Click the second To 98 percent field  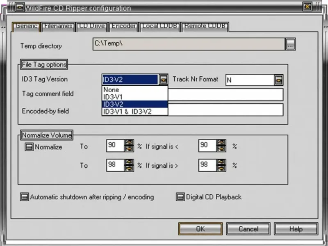pos(116,165)
